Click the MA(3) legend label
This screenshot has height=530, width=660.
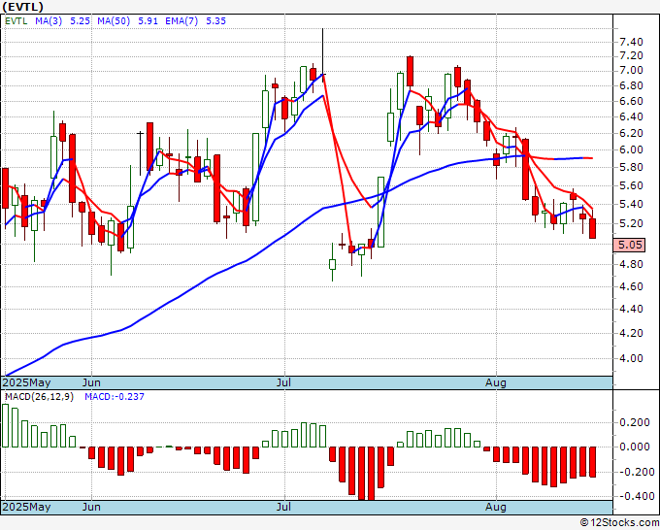[x=49, y=20]
